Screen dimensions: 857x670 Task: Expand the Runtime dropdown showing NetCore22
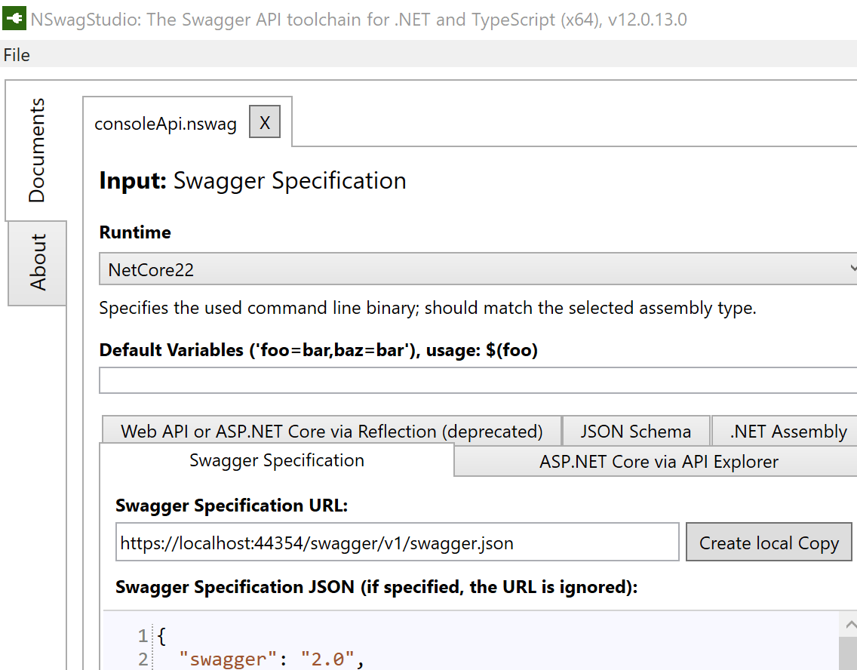478,269
